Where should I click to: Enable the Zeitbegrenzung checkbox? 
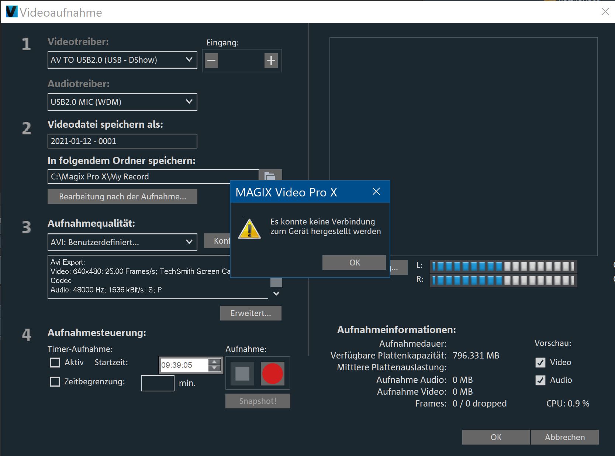click(x=55, y=382)
